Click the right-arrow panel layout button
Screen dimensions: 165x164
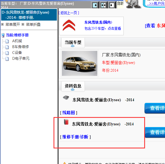(95, 5)
